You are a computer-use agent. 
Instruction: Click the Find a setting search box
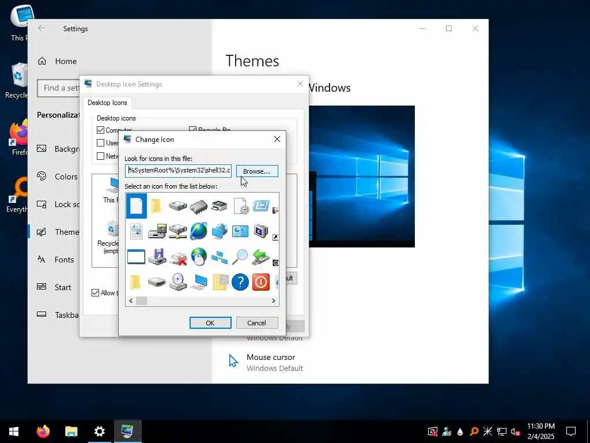[x=58, y=88]
